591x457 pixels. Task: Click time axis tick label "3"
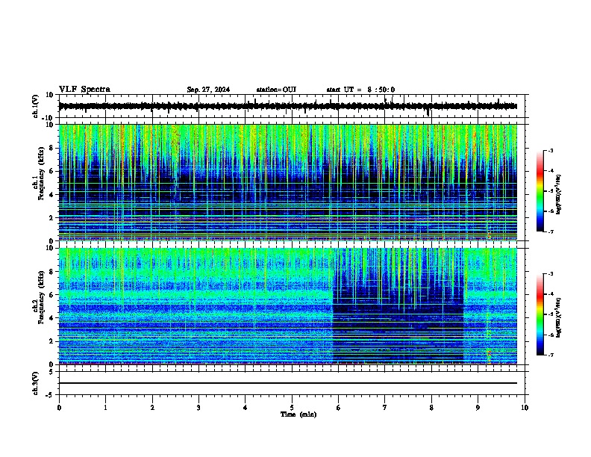(198, 408)
